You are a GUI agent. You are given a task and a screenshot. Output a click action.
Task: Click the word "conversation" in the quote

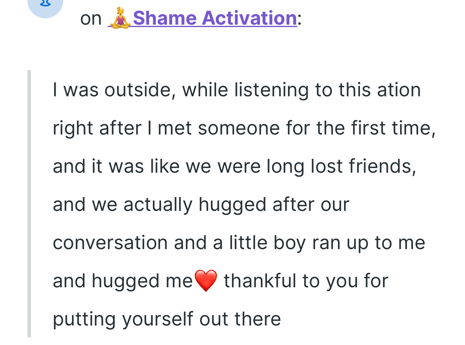click(110, 243)
